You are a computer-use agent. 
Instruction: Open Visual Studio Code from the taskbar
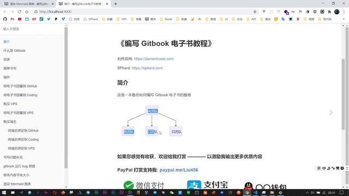[255, 192]
